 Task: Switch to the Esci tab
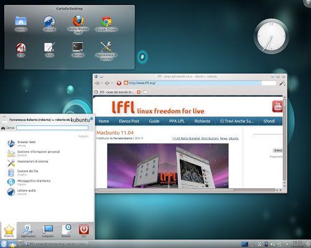click(x=84, y=231)
